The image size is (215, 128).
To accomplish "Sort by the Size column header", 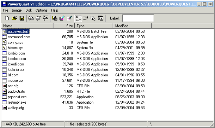I will 64,26.
